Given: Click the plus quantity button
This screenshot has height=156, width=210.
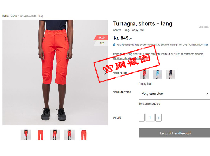Looking at the screenshot, I should point(158,118).
